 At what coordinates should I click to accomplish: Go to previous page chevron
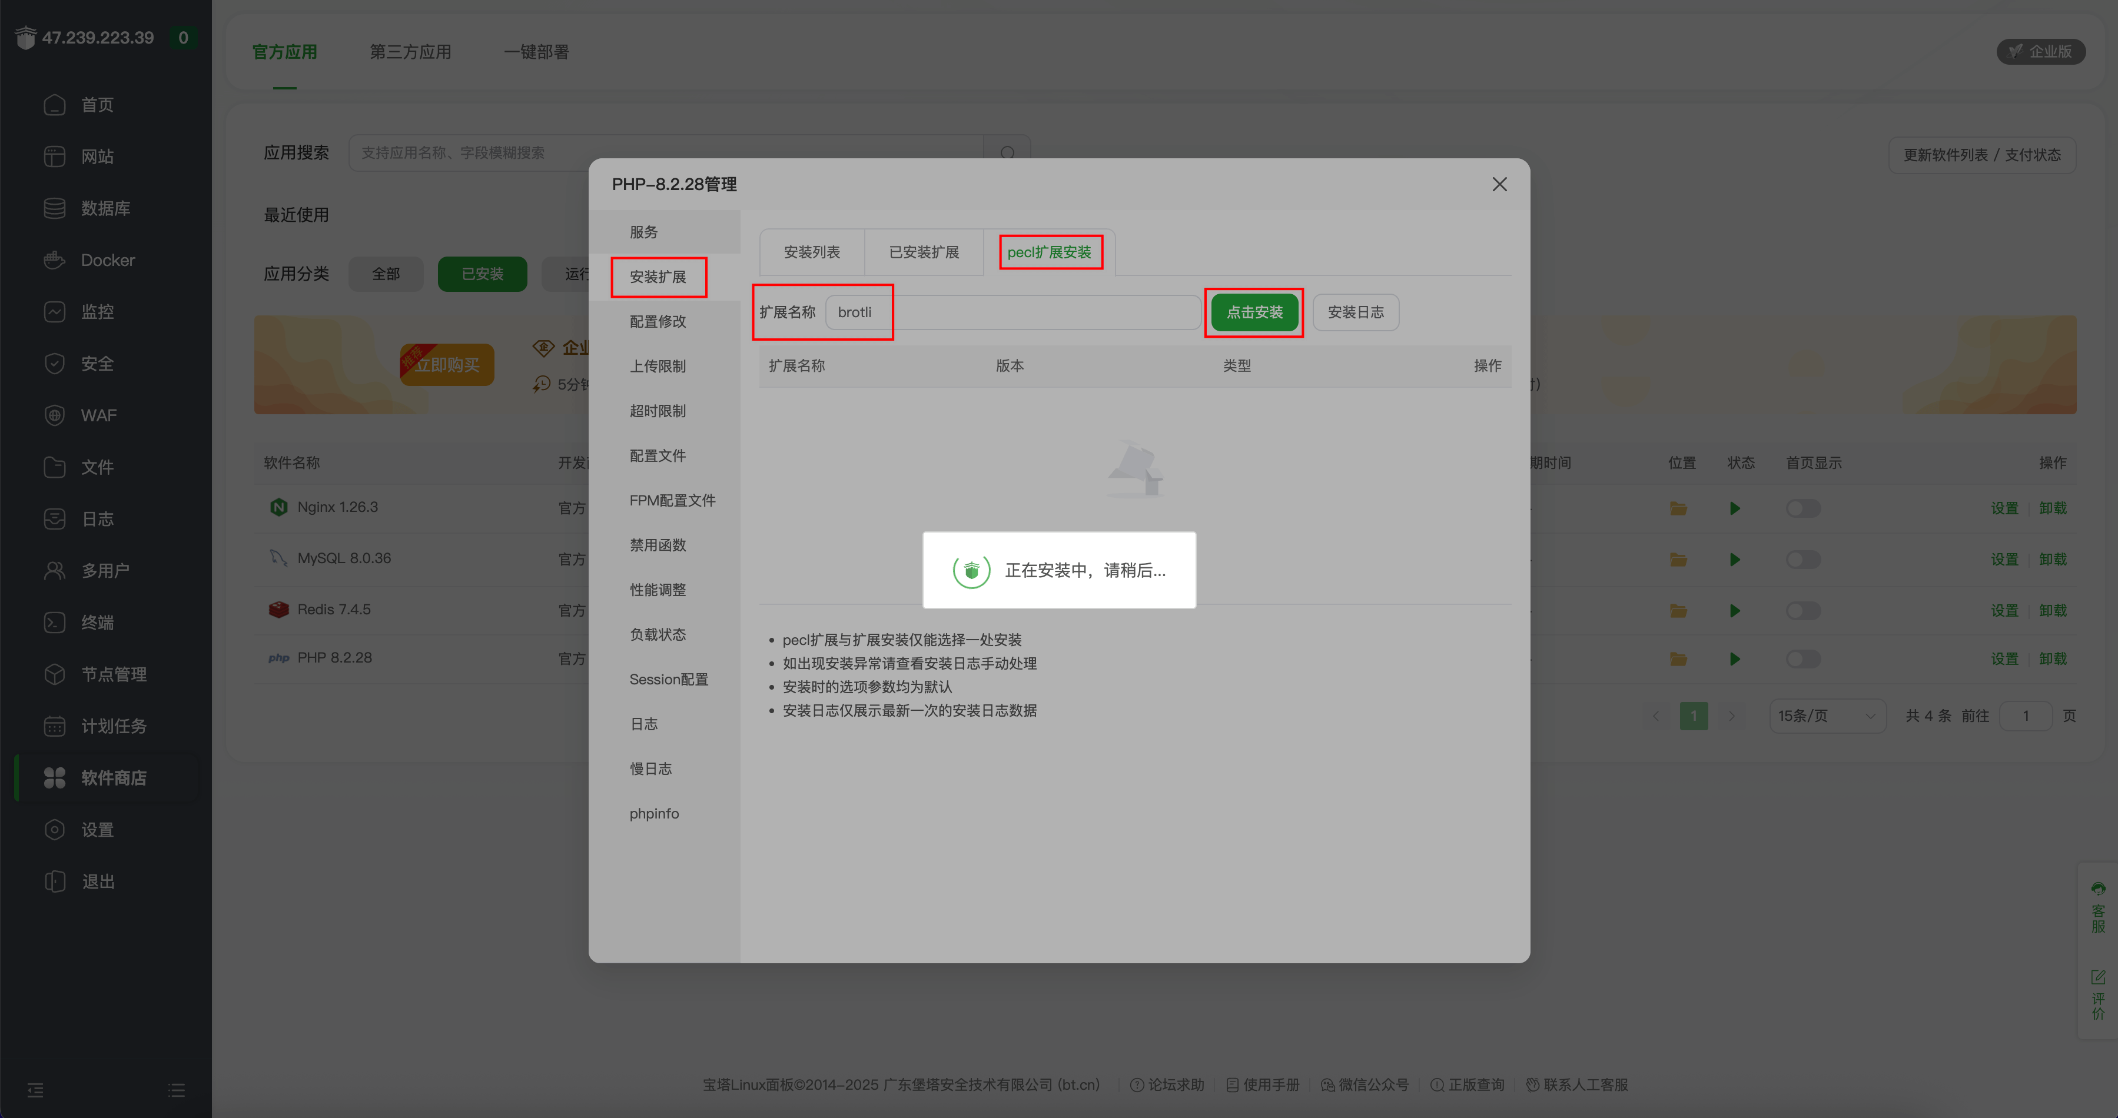[1656, 716]
